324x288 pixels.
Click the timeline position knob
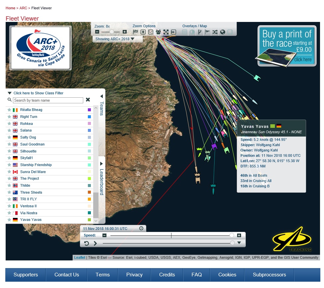pyautogui.click(x=232, y=243)
